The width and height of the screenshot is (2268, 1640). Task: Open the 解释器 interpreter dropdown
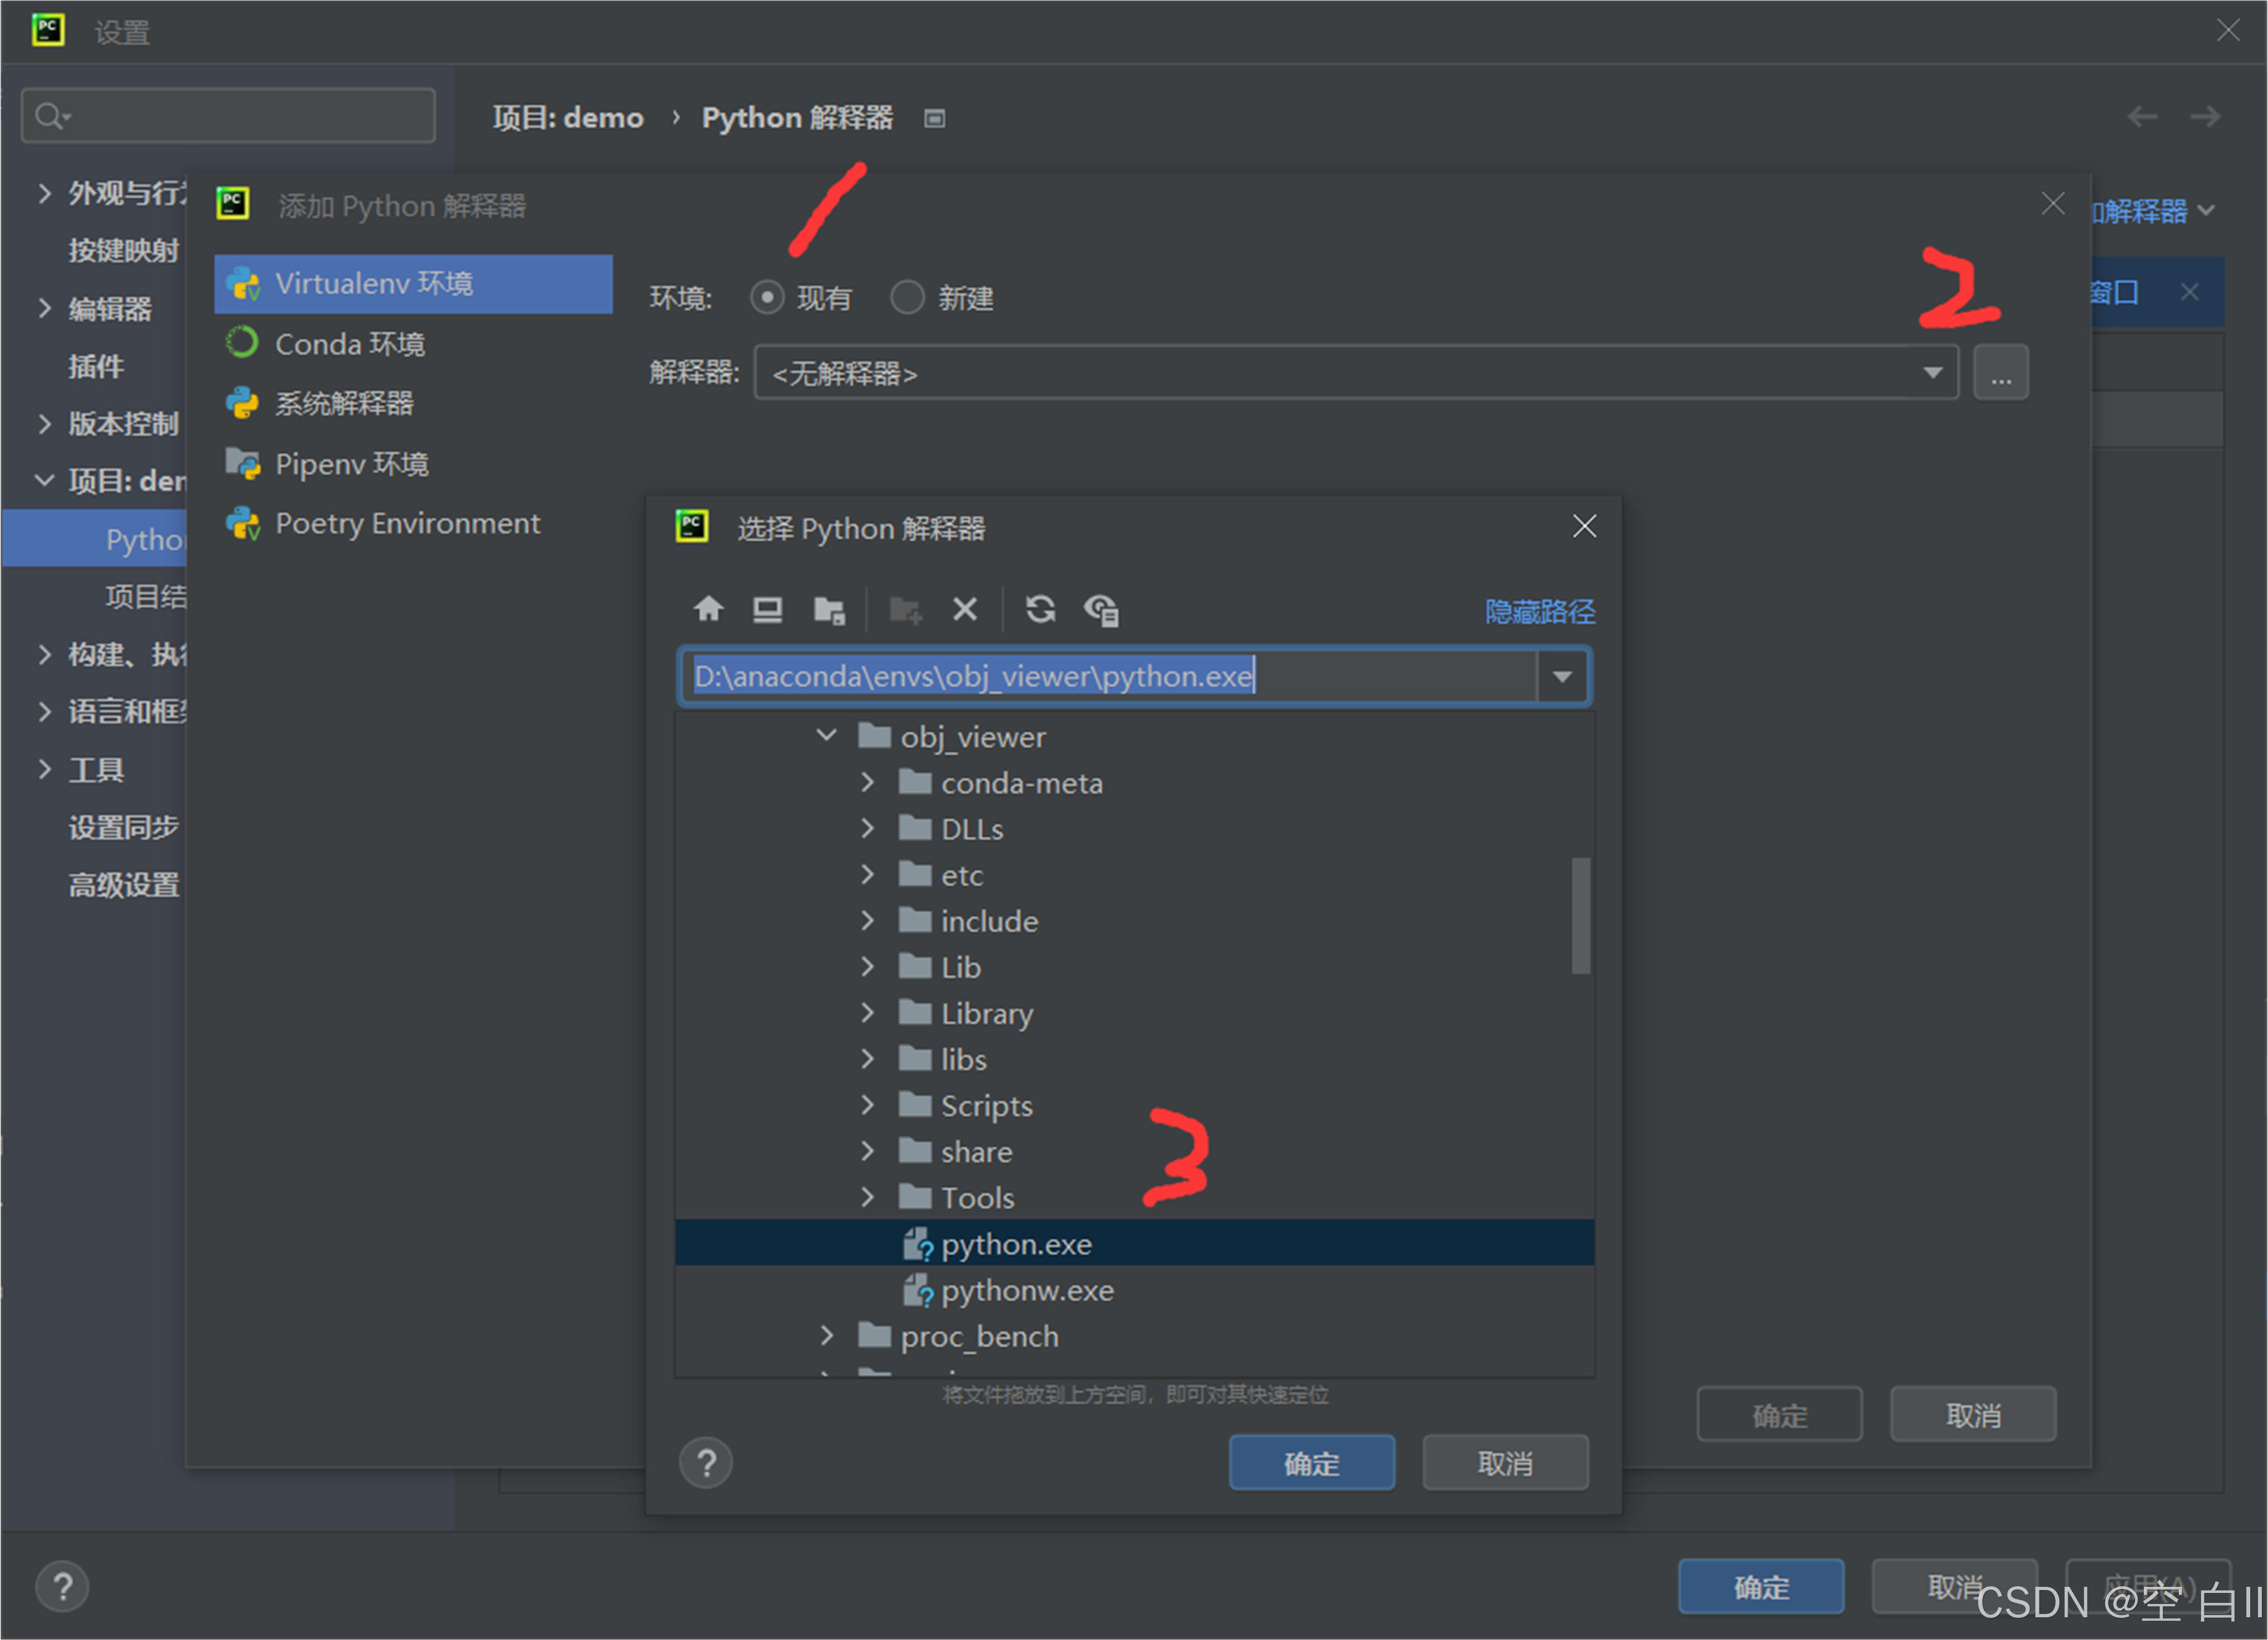[x=1932, y=373]
